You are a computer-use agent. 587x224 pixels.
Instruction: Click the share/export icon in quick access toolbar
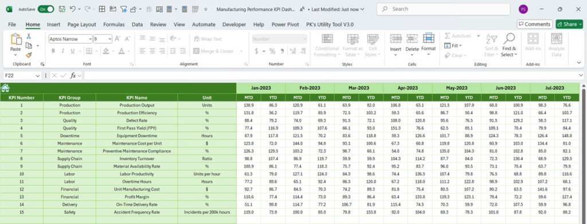[x=133, y=9]
